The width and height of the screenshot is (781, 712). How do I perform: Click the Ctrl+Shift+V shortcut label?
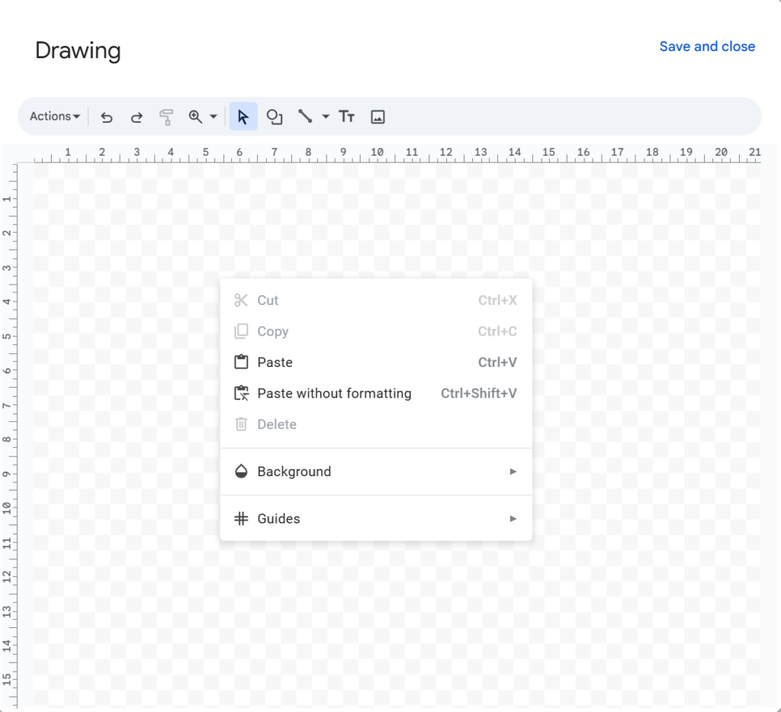479,393
